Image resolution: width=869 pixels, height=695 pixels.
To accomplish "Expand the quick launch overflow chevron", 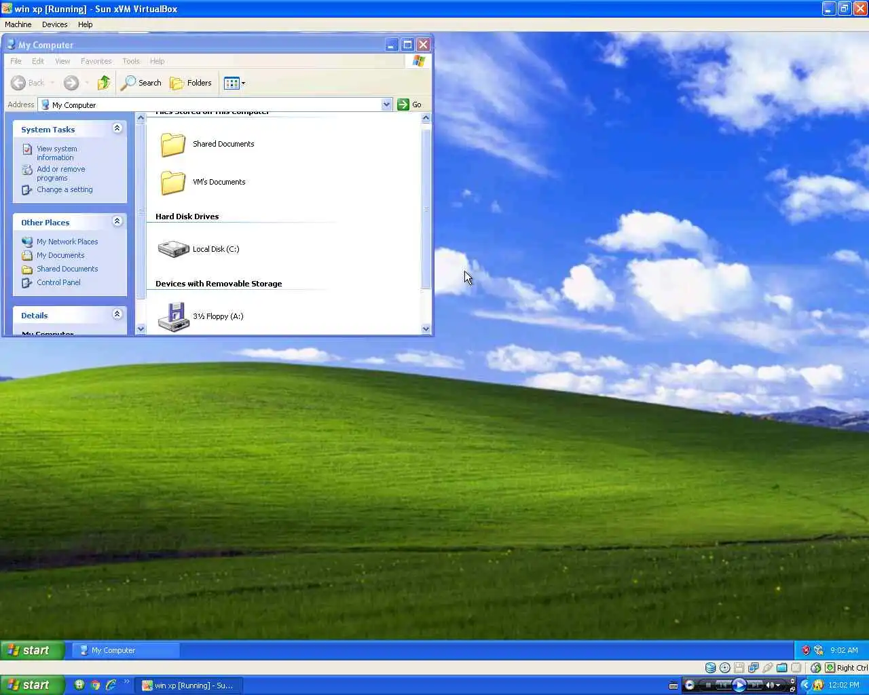I will coord(126,682).
